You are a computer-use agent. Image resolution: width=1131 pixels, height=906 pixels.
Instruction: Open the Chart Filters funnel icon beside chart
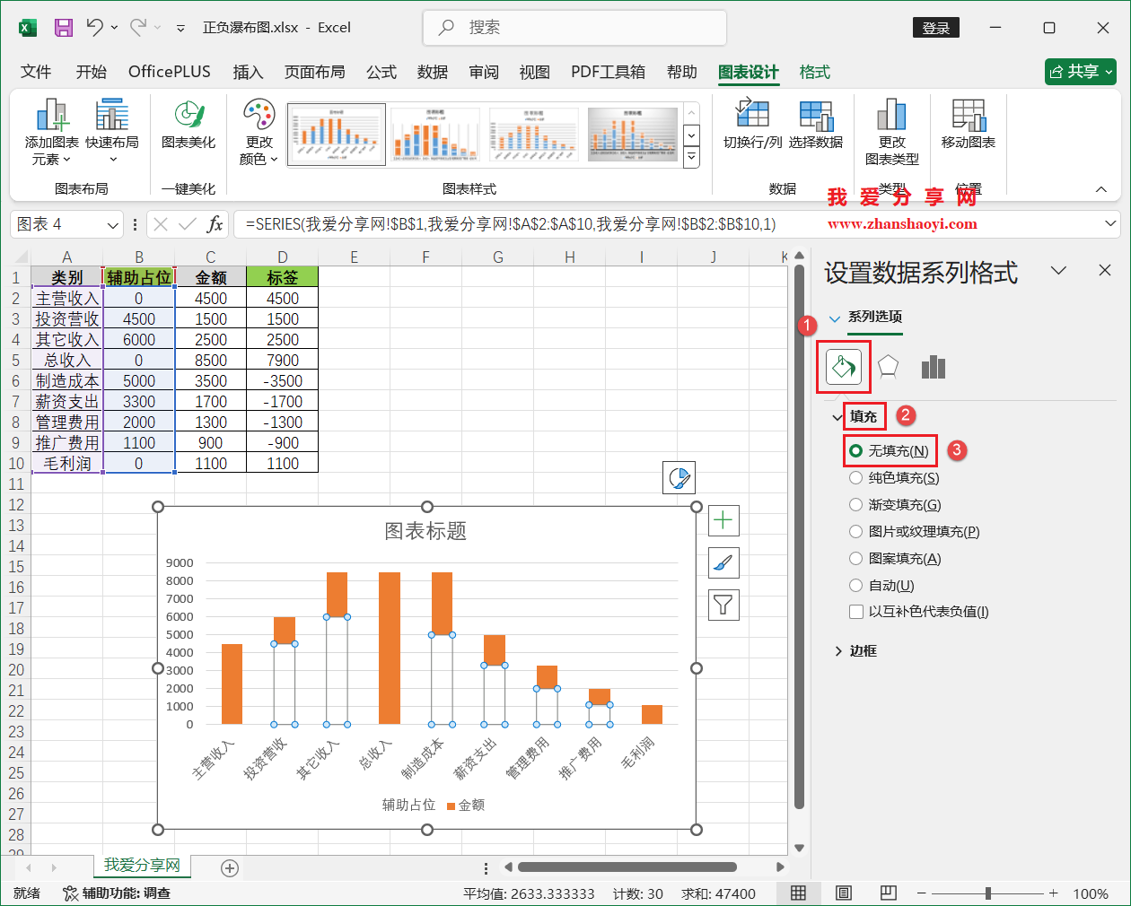[723, 604]
